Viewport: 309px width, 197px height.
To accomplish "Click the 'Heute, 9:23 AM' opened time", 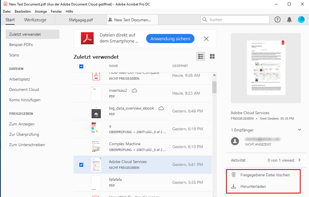I will (186, 93).
